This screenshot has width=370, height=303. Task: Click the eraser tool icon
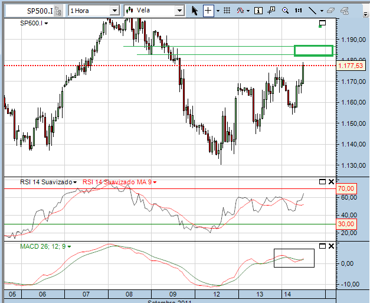coord(330,11)
